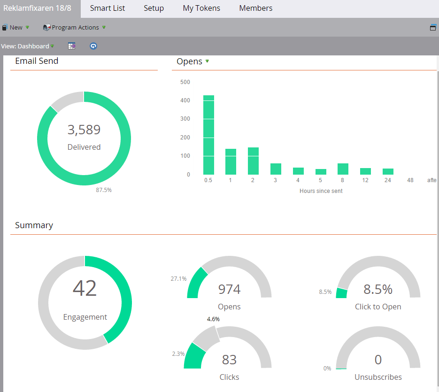Click the New document icon
This screenshot has height=392, width=439.
(5, 28)
